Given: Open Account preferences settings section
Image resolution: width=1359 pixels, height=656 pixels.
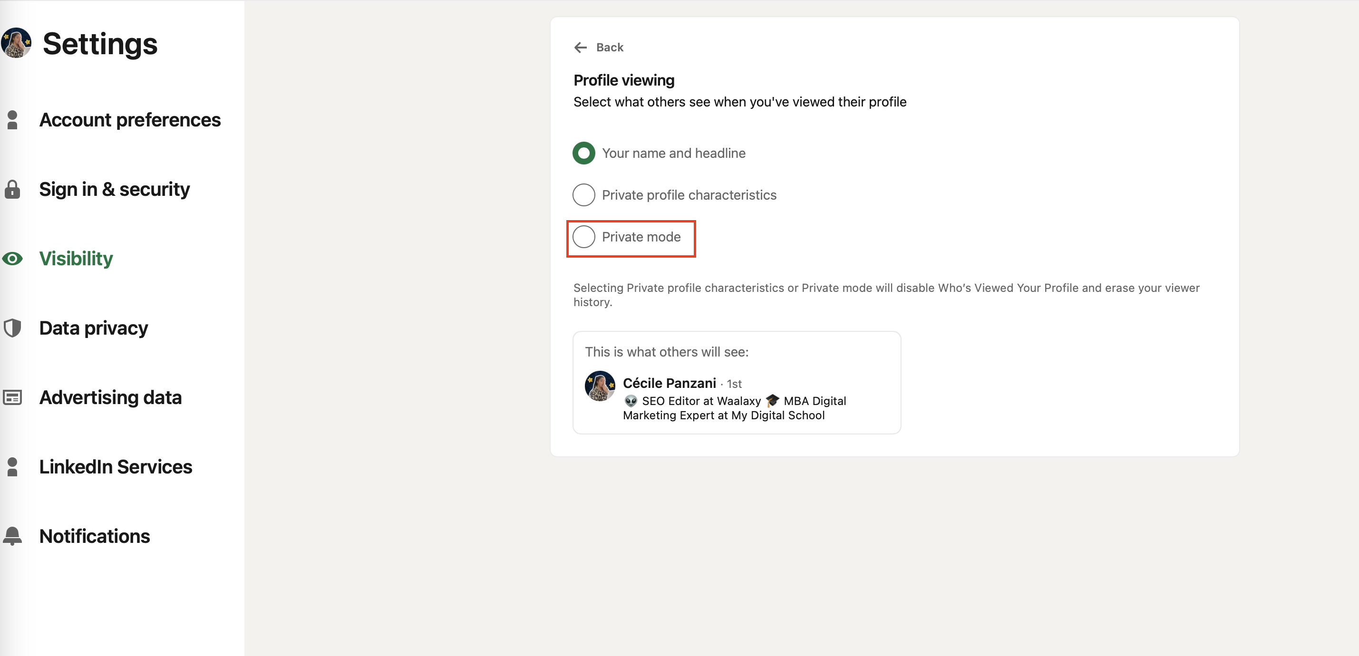Looking at the screenshot, I should [130, 120].
